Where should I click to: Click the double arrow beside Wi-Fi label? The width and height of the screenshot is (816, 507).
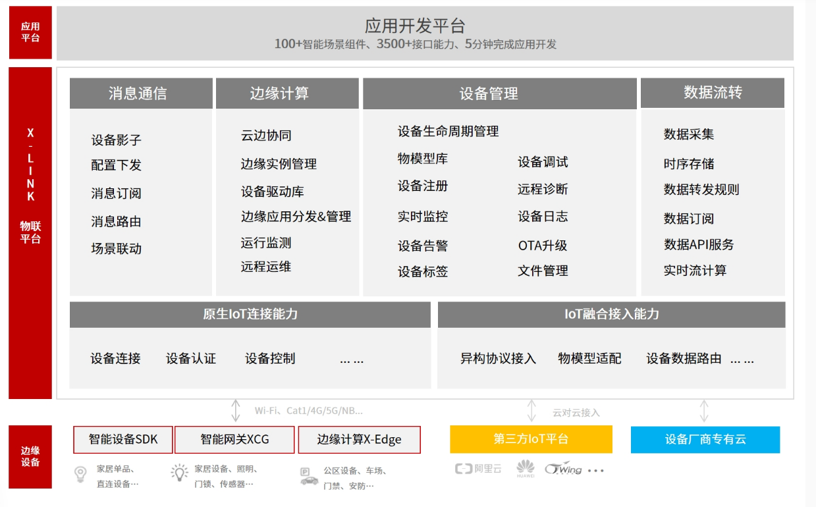tap(236, 410)
